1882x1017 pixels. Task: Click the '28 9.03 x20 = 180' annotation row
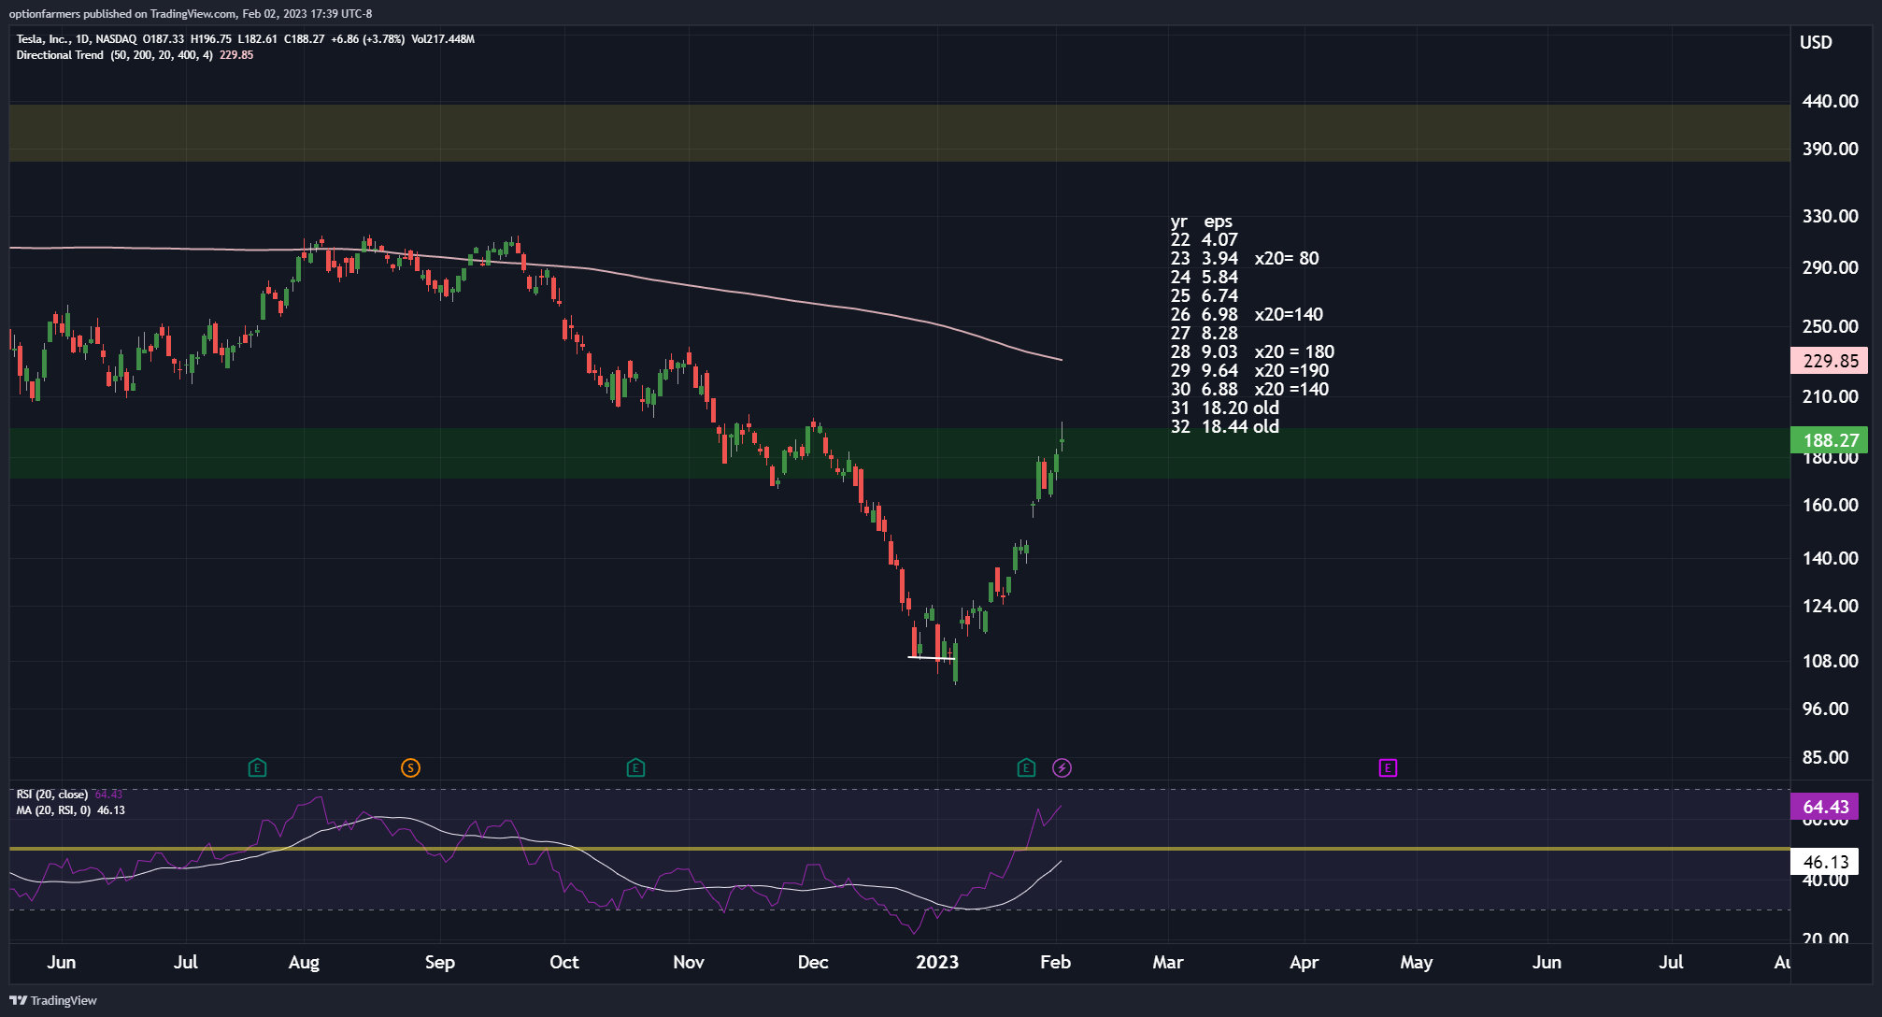click(x=1252, y=352)
